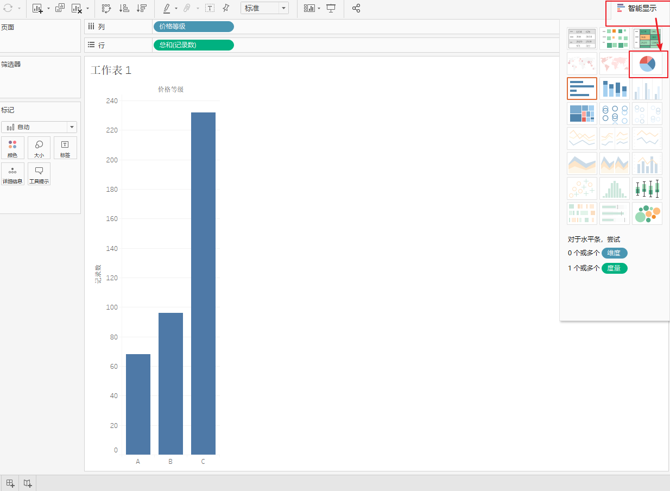Click the Clear Sheet toolbar icon
This screenshot has width=670, height=491.
tap(77, 8)
